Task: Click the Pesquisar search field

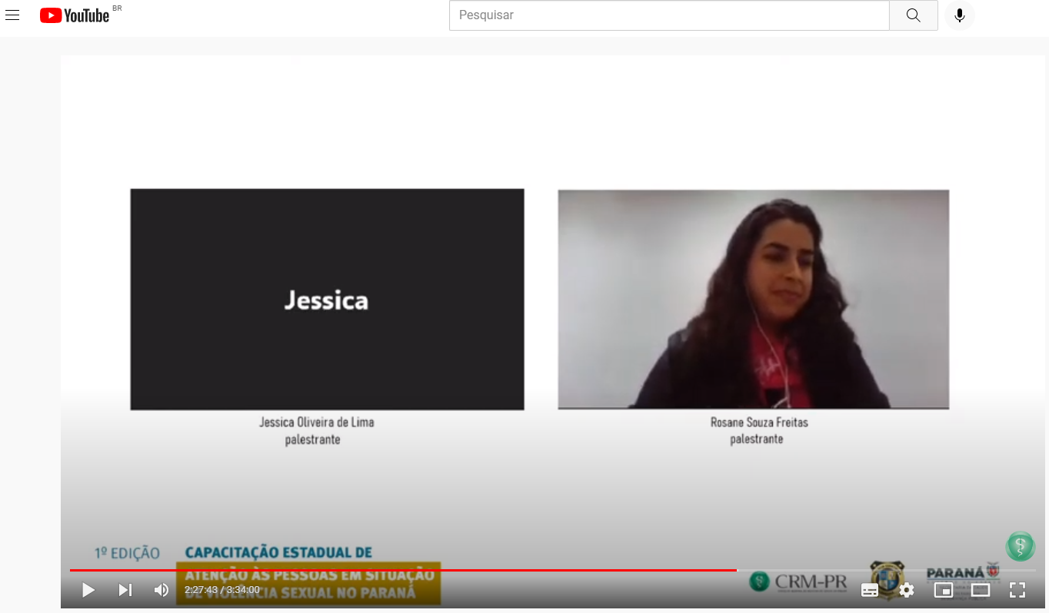Action: click(669, 15)
